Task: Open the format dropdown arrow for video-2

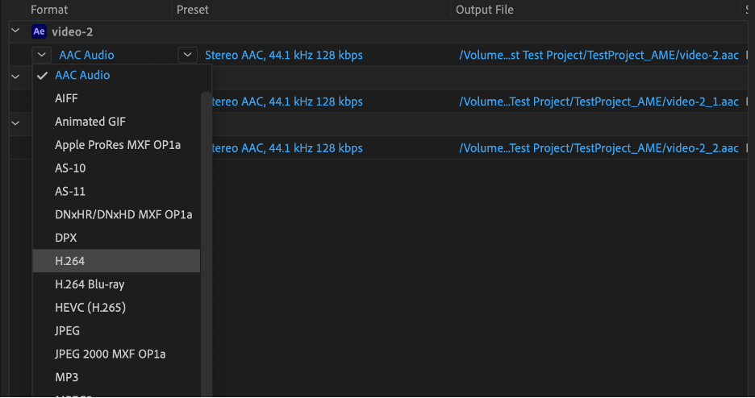Action: coord(42,55)
